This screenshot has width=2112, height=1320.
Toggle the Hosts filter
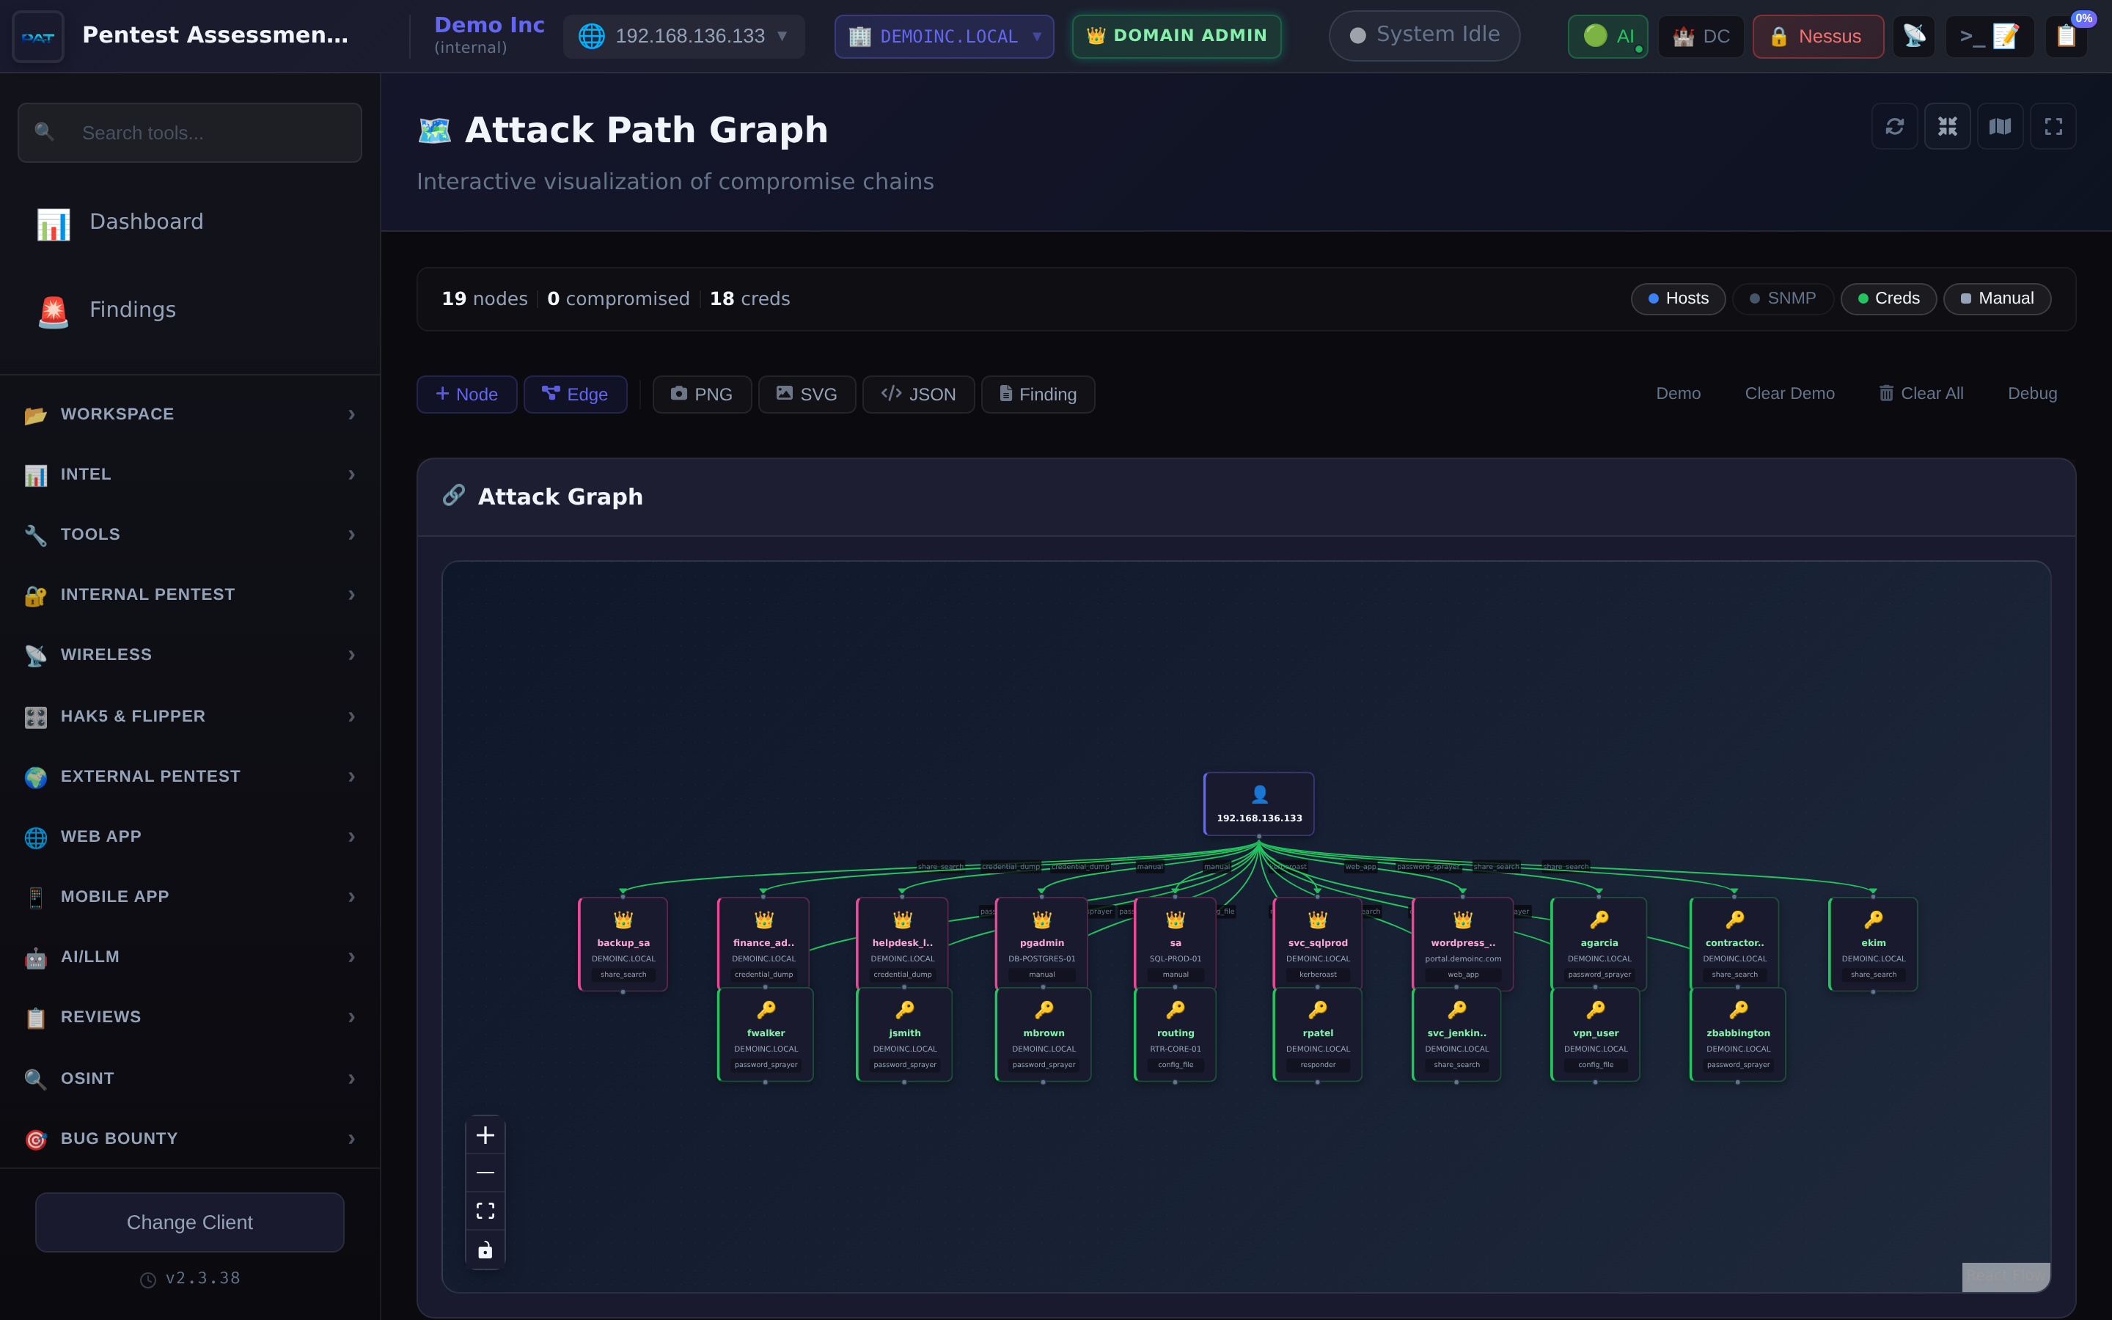click(x=1677, y=298)
